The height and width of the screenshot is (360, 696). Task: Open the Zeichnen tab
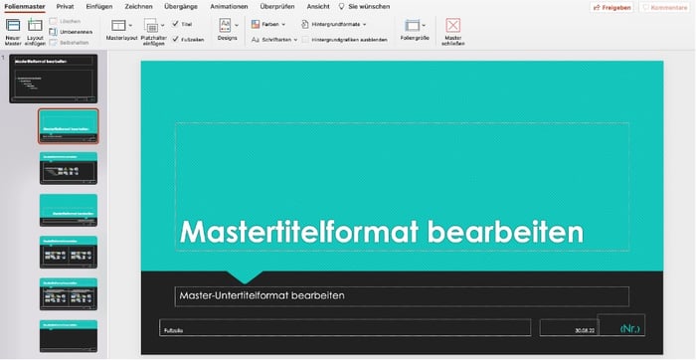tap(138, 7)
